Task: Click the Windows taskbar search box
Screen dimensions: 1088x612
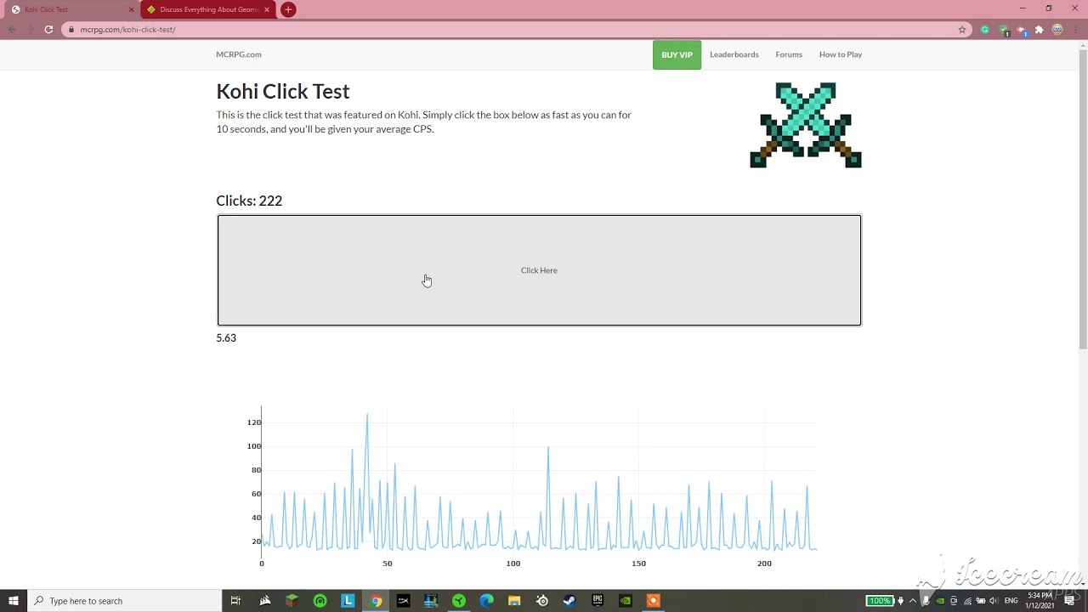Action: tap(124, 601)
